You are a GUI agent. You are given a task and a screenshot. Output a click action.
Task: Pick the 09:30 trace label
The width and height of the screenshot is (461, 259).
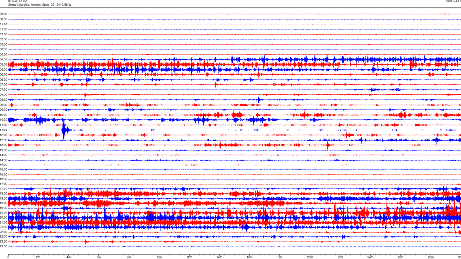[3, 110]
